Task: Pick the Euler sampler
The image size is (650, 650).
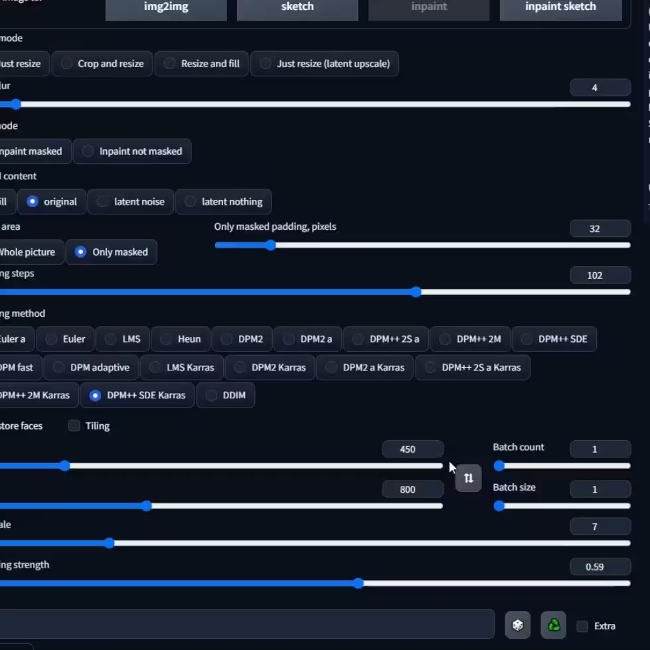Action: (x=66, y=339)
